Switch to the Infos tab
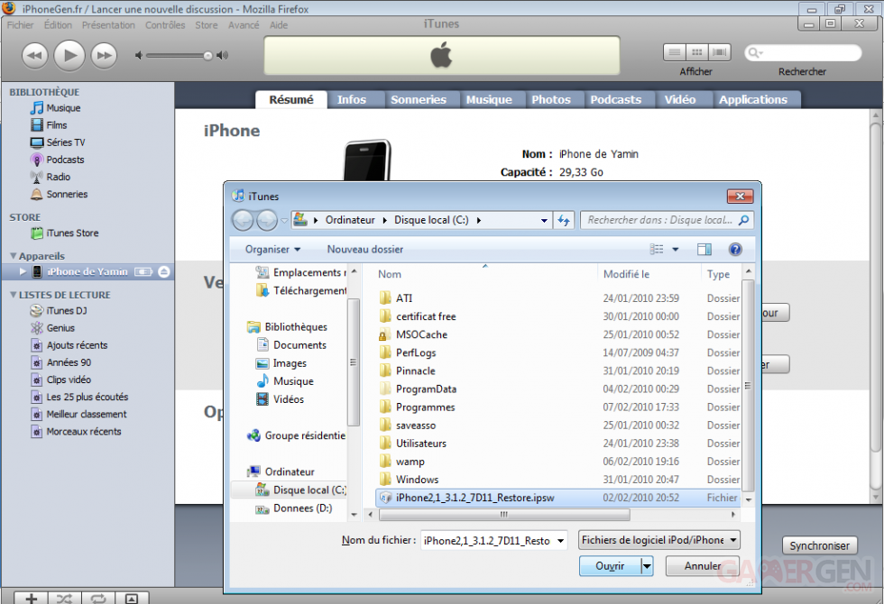 pos(352,100)
